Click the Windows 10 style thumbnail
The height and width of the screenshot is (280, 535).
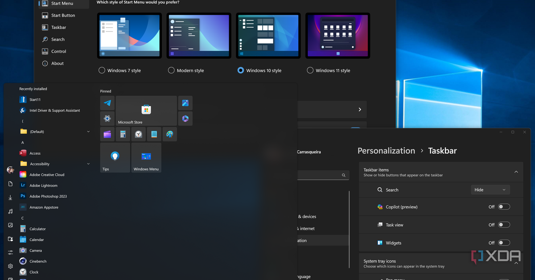click(268, 35)
